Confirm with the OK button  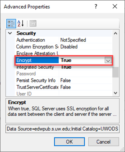[x=70, y=142]
